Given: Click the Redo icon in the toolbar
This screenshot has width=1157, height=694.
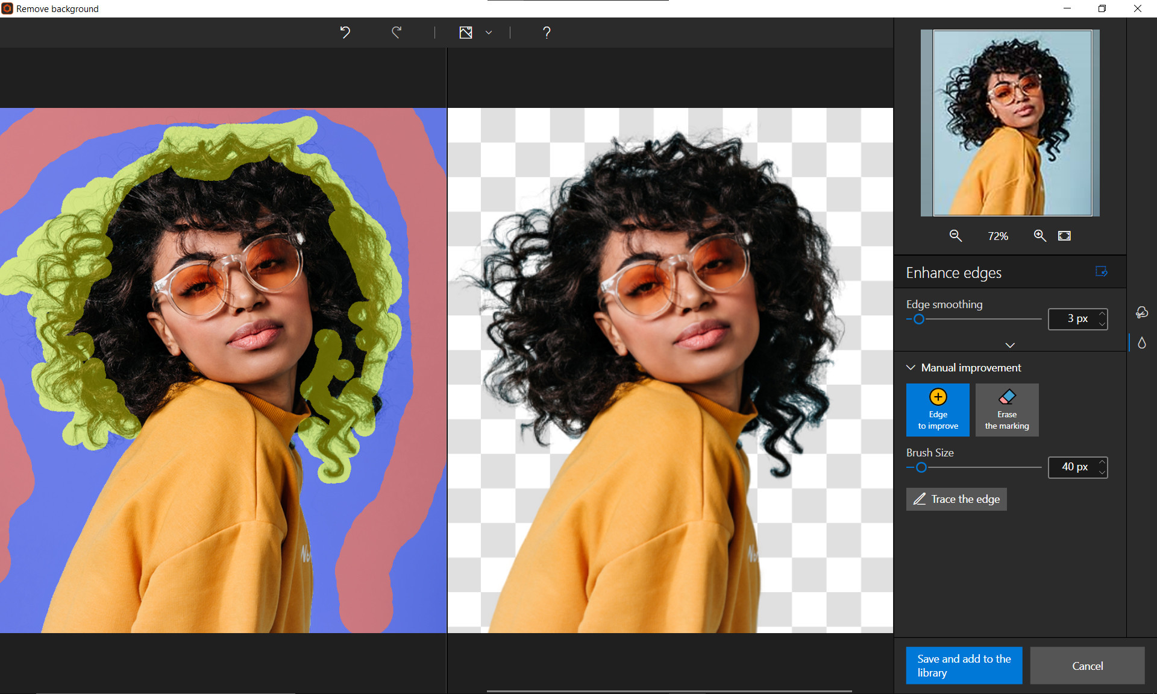Looking at the screenshot, I should point(397,33).
